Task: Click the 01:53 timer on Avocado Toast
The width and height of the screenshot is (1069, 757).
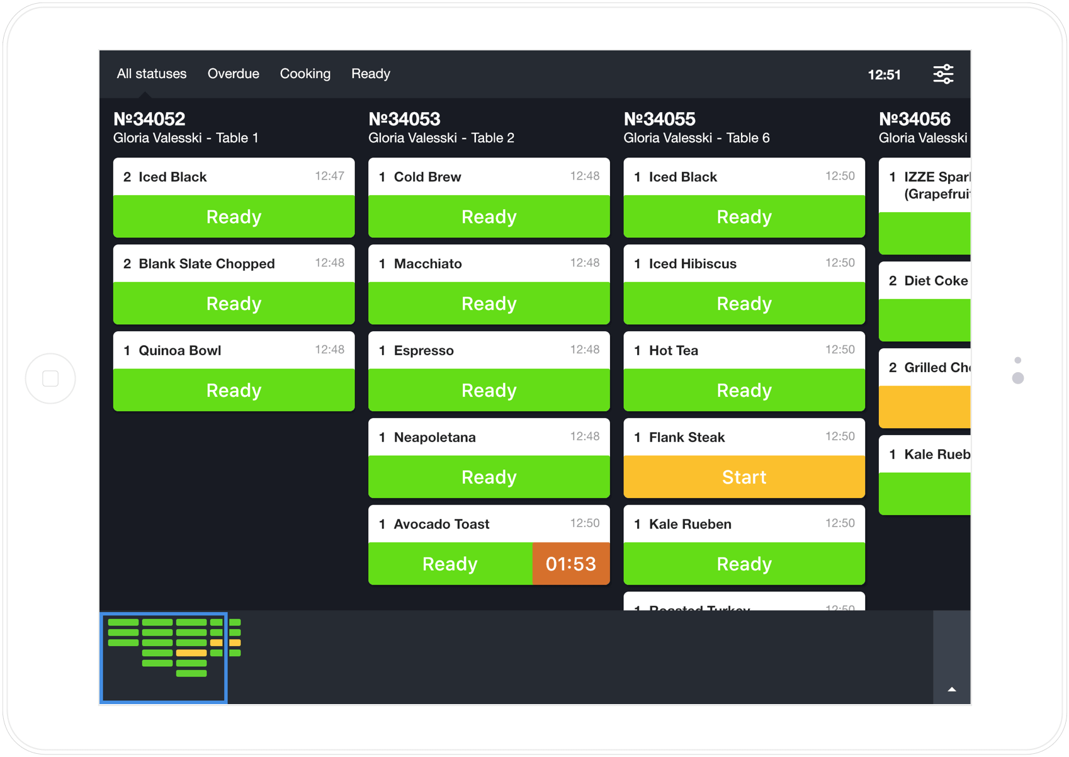Action: pyautogui.click(x=570, y=564)
